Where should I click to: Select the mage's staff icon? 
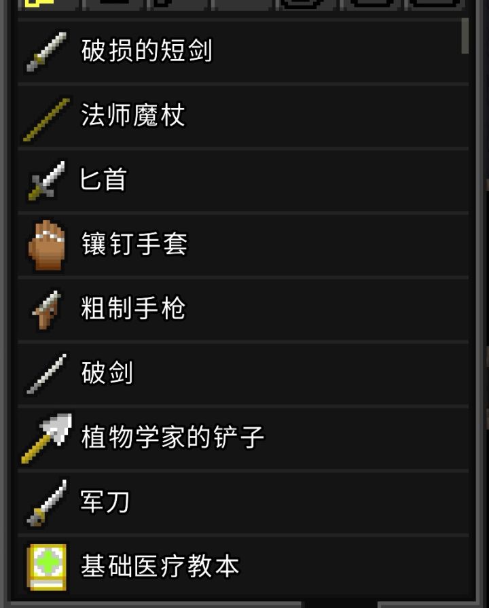tap(47, 120)
